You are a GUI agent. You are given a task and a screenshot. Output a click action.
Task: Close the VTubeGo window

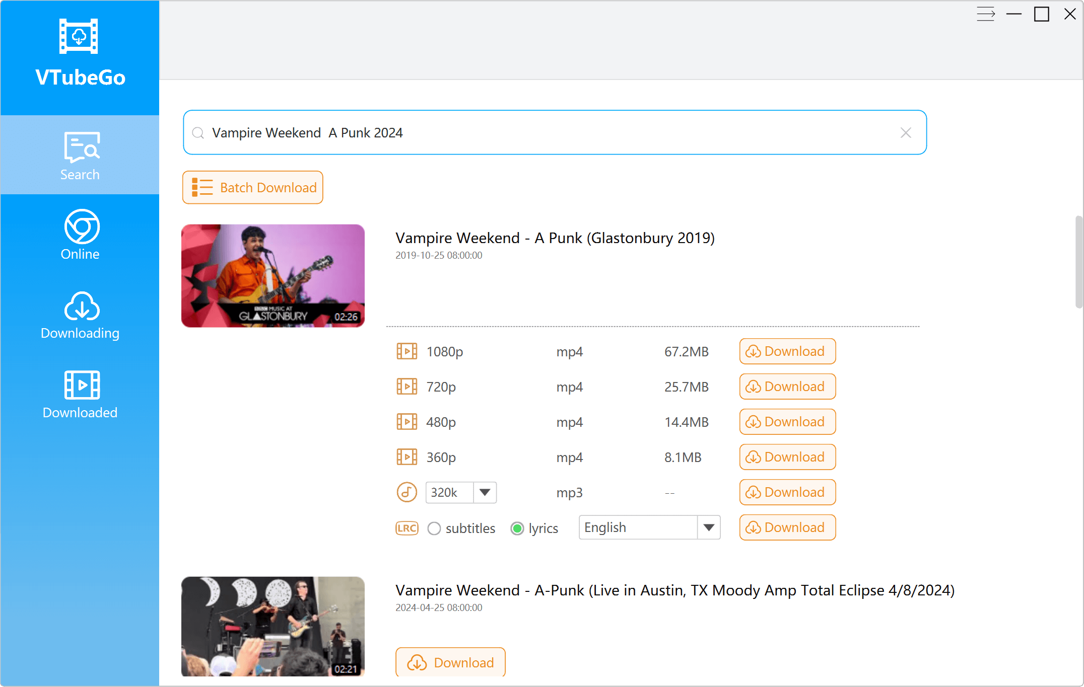point(1070,14)
